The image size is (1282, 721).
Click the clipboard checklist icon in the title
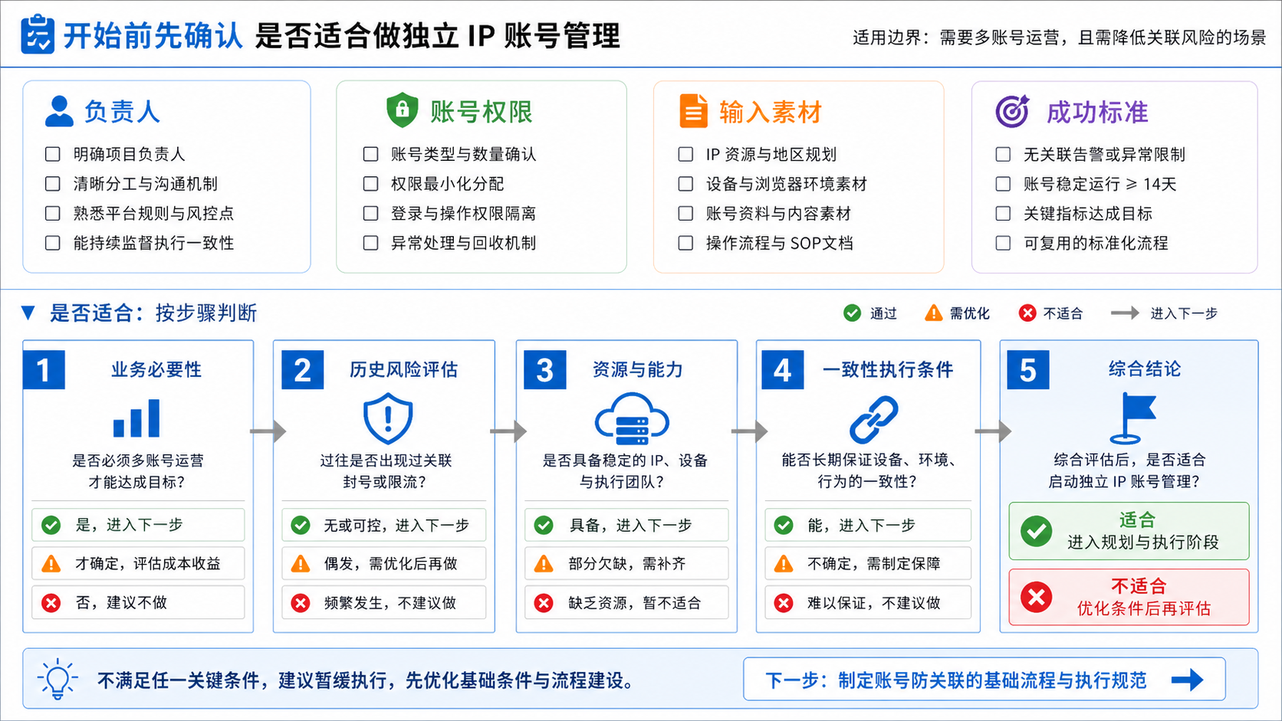37,34
